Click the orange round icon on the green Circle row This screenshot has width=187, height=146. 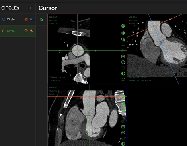(26, 31)
